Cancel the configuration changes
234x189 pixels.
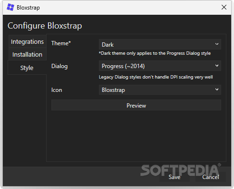click(x=211, y=177)
